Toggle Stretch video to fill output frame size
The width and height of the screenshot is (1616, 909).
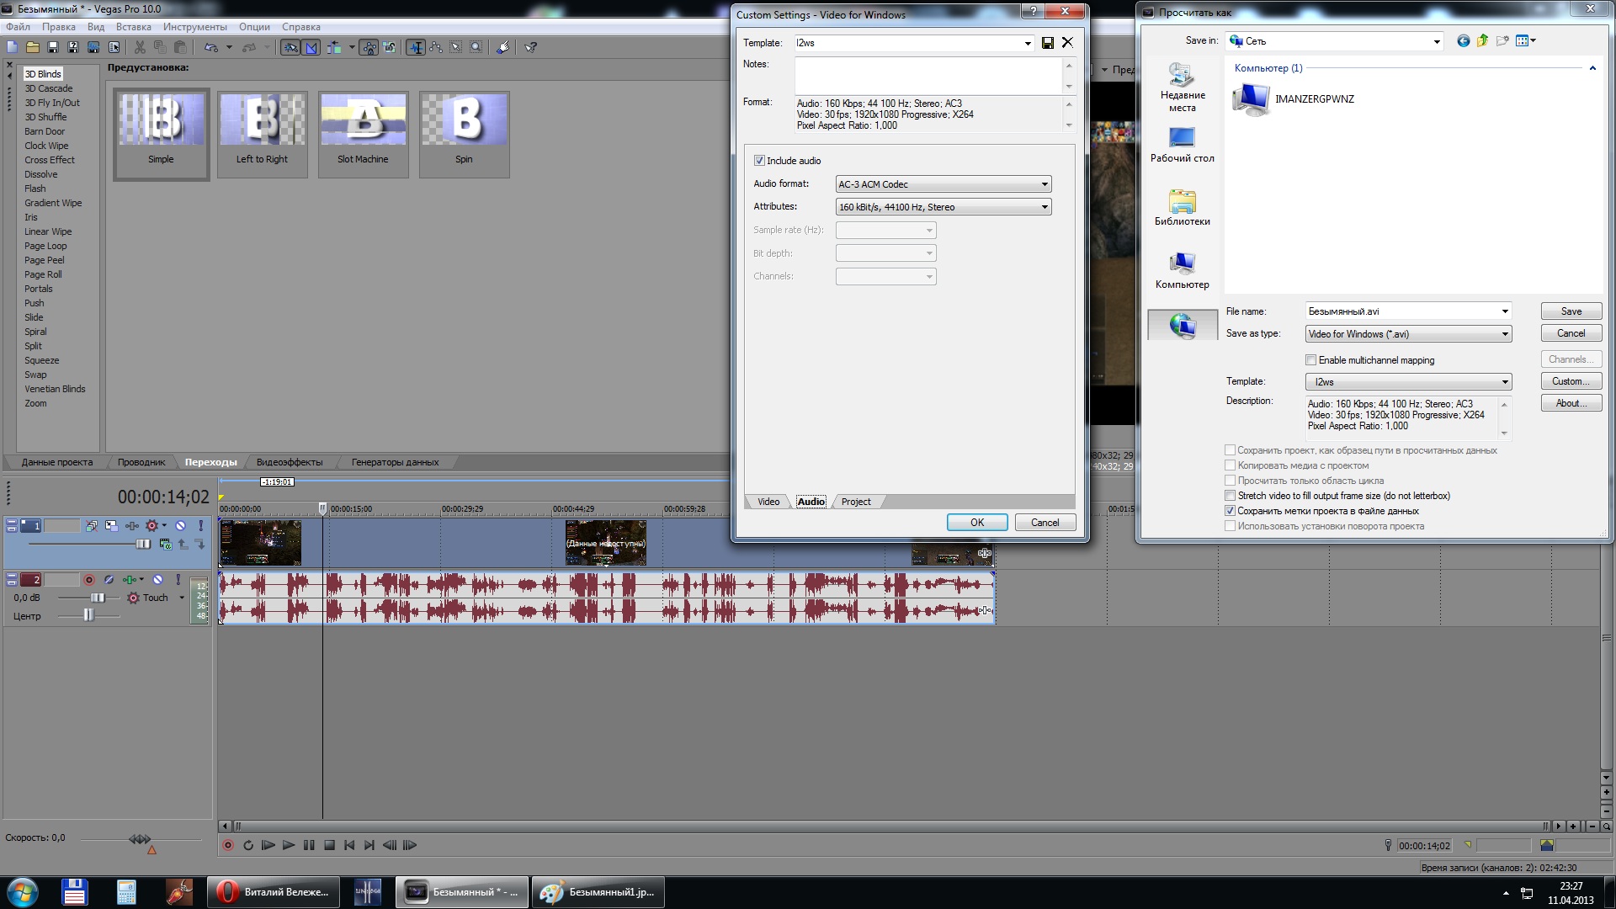pyautogui.click(x=1230, y=496)
